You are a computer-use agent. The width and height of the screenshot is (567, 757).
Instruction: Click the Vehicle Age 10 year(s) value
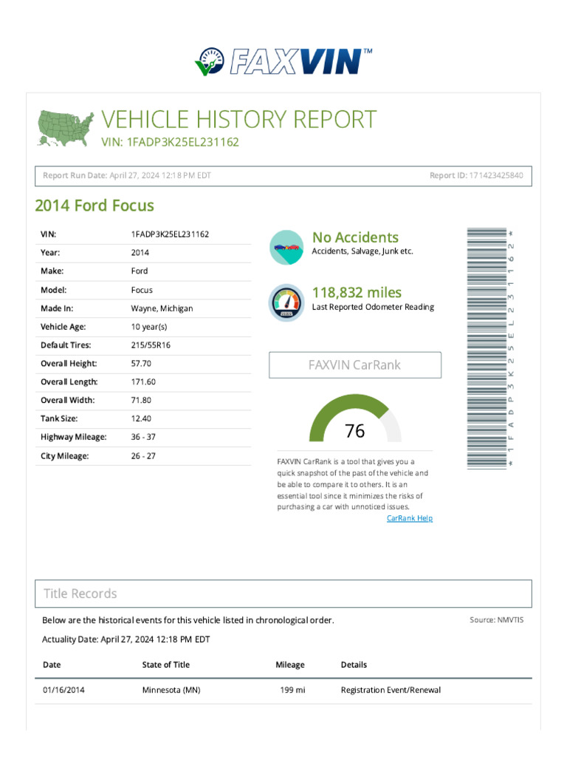[149, 327]
